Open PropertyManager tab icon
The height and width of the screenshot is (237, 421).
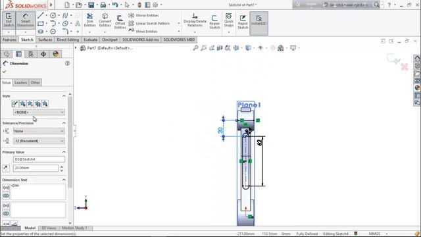18,54
